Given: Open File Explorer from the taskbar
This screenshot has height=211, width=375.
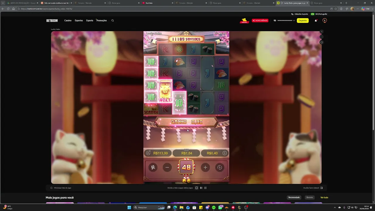Looking at the screenshot, I should click(181, 207).
